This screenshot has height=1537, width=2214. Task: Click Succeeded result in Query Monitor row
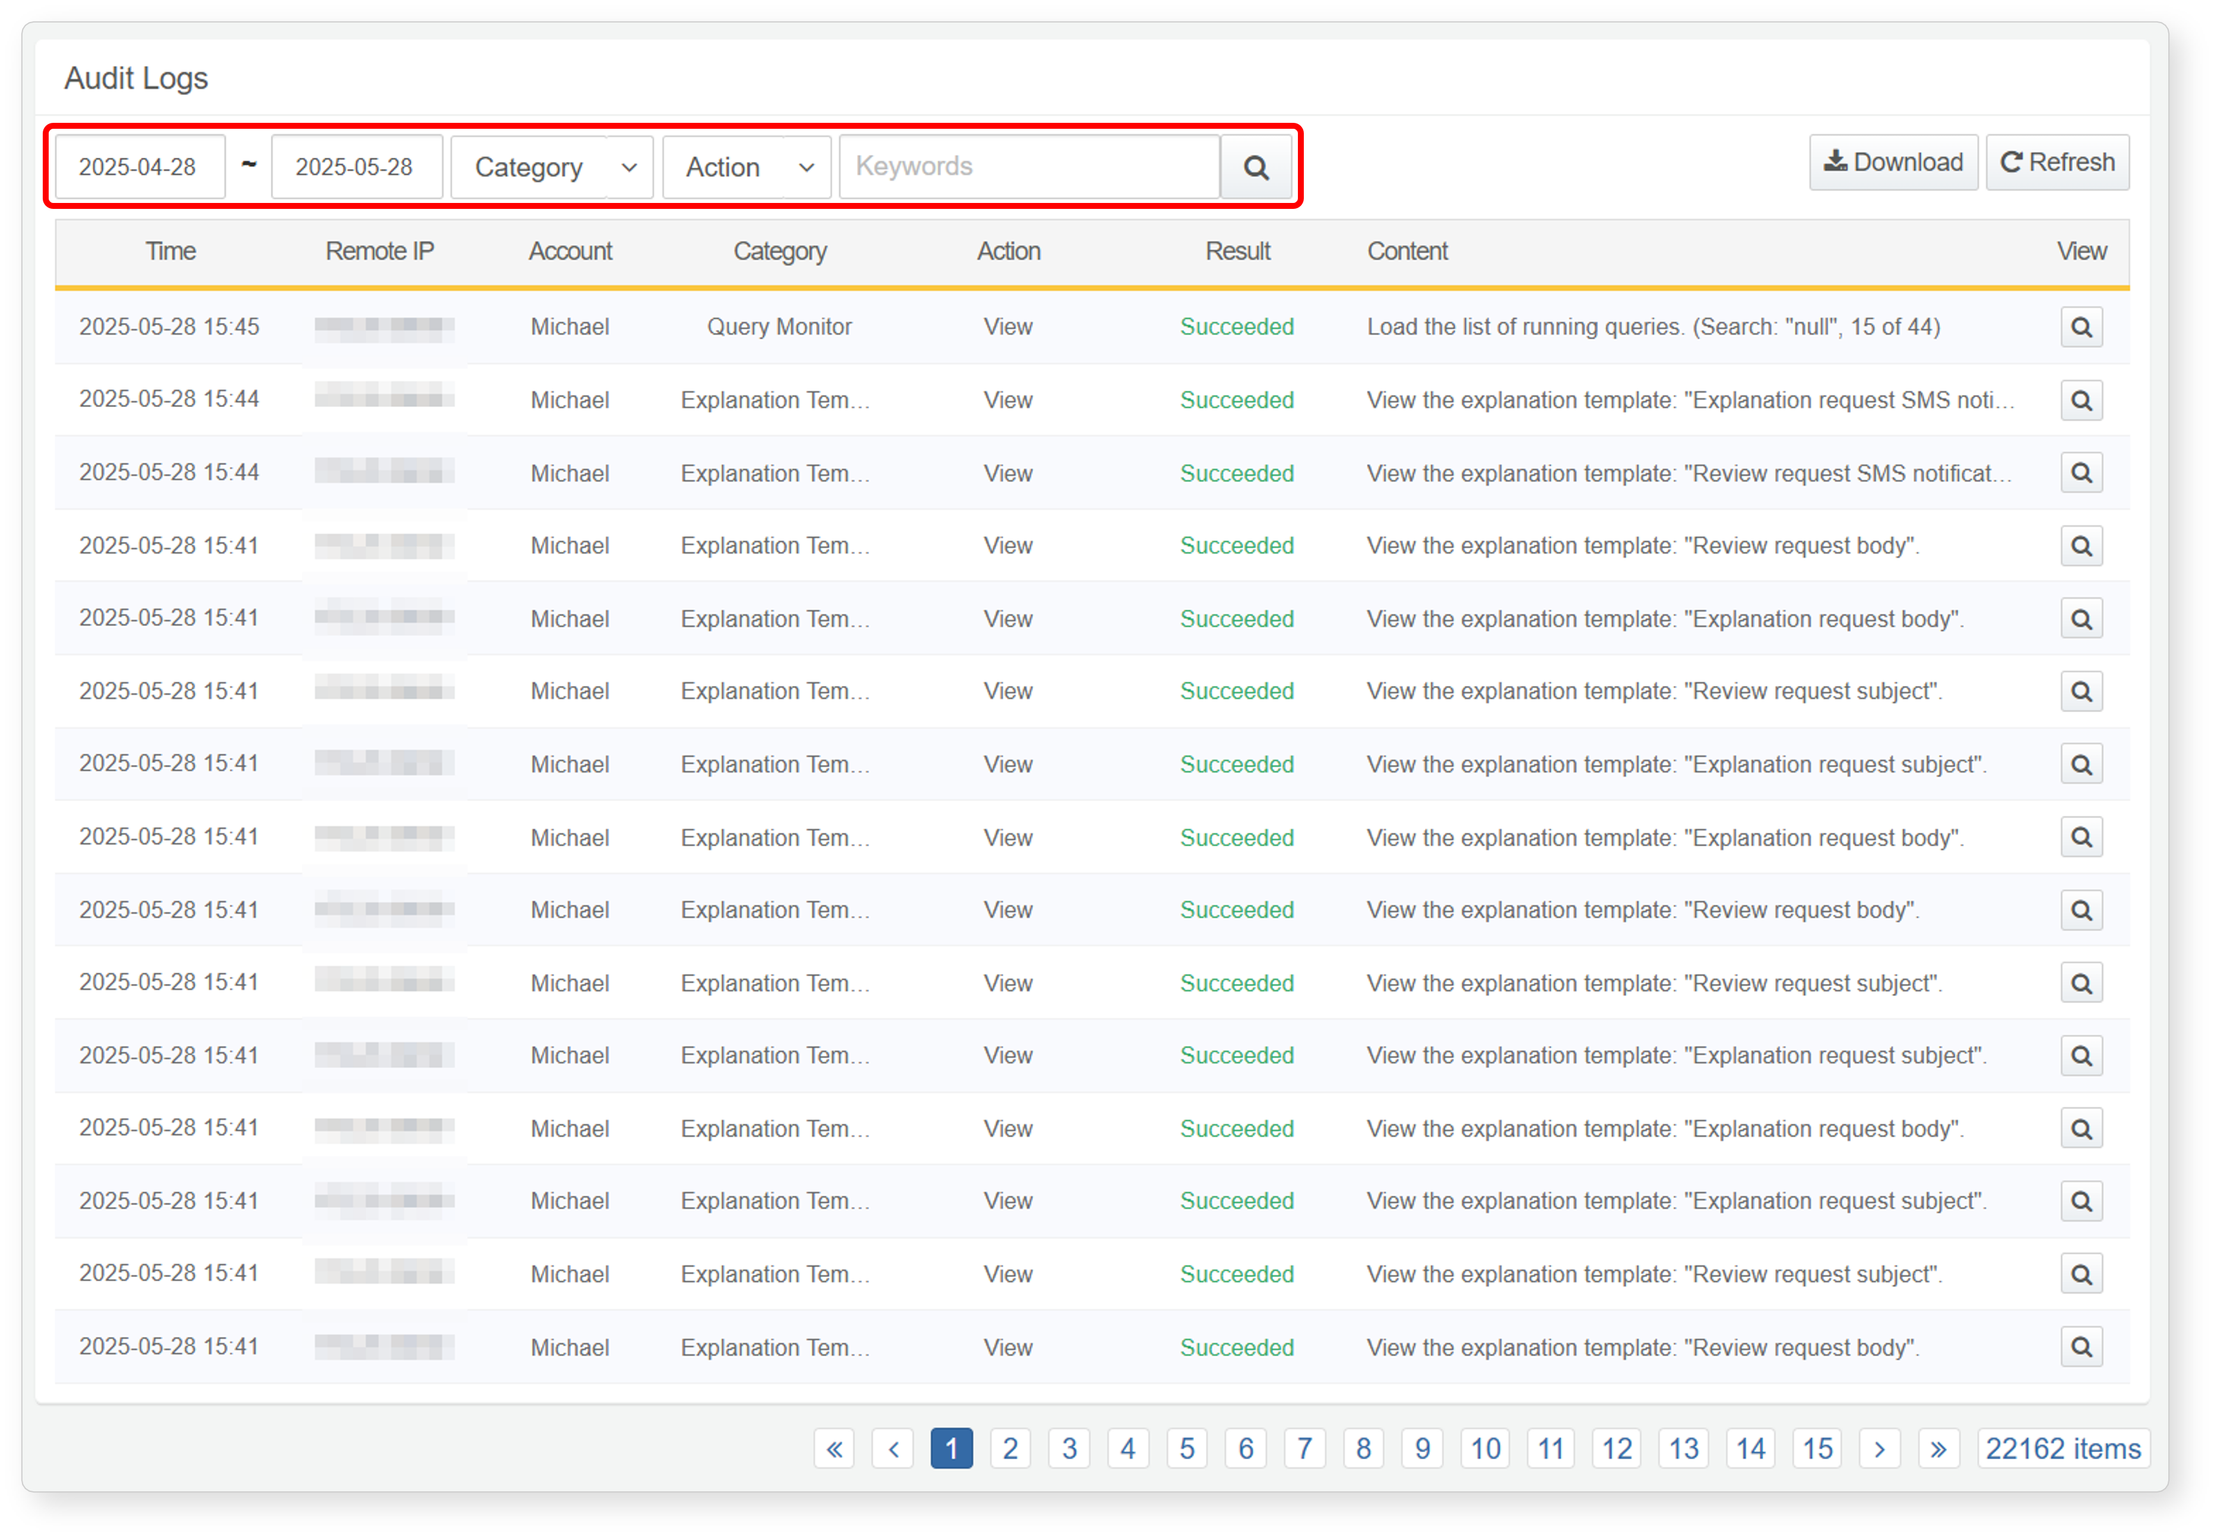tap(1237, 326)
